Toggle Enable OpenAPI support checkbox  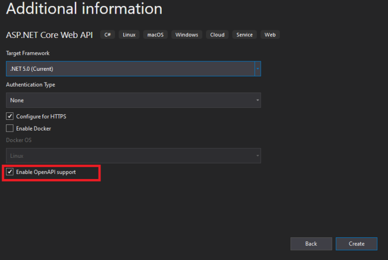[10, 172]
